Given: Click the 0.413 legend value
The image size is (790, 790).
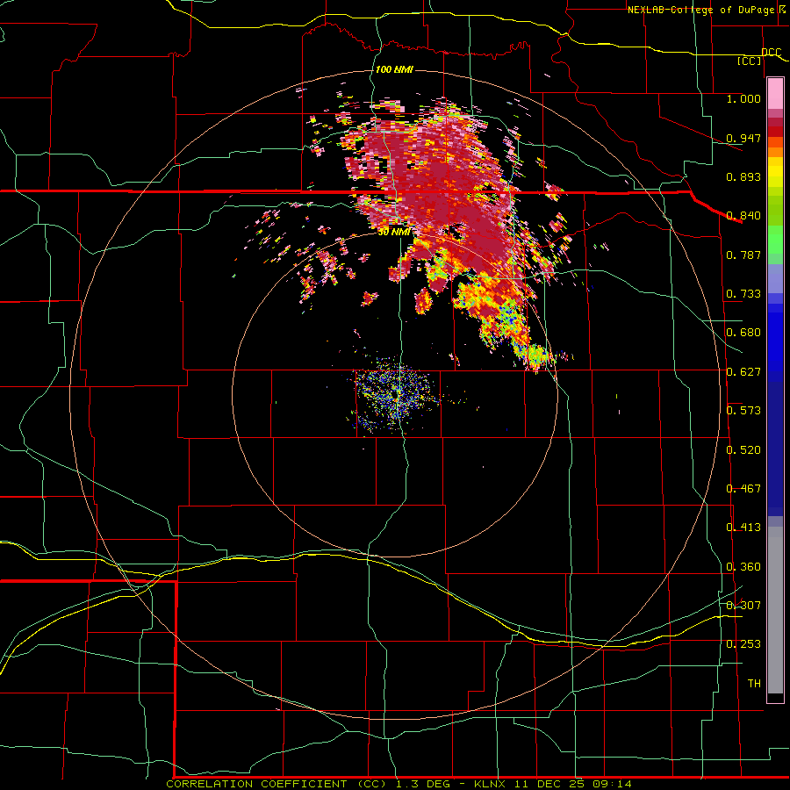Looking at the screenshot, I should [x=743, y=528].
